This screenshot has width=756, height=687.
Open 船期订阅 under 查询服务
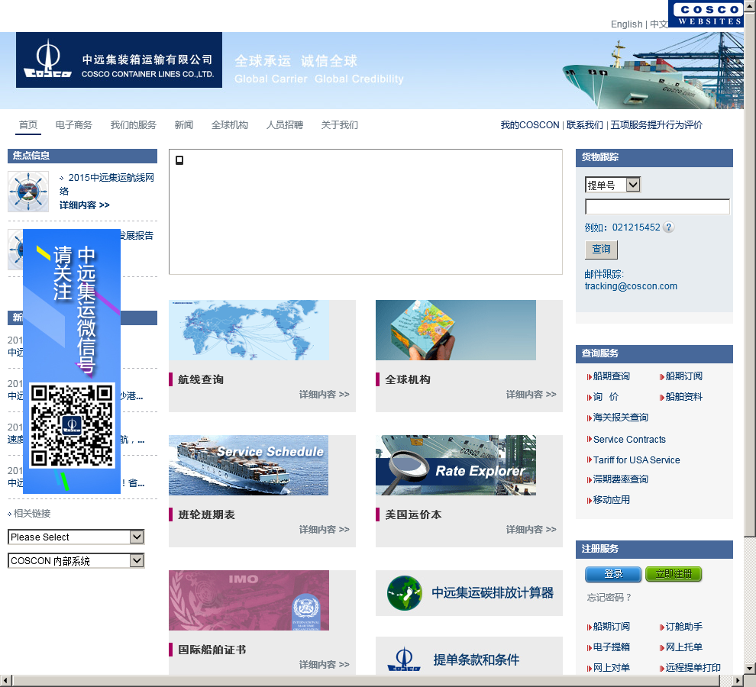[x=683, y=376]
